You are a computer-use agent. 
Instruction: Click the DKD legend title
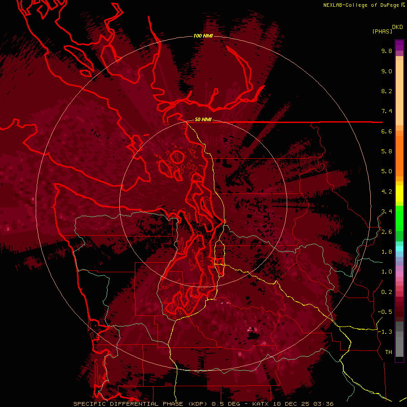(398, 27)
